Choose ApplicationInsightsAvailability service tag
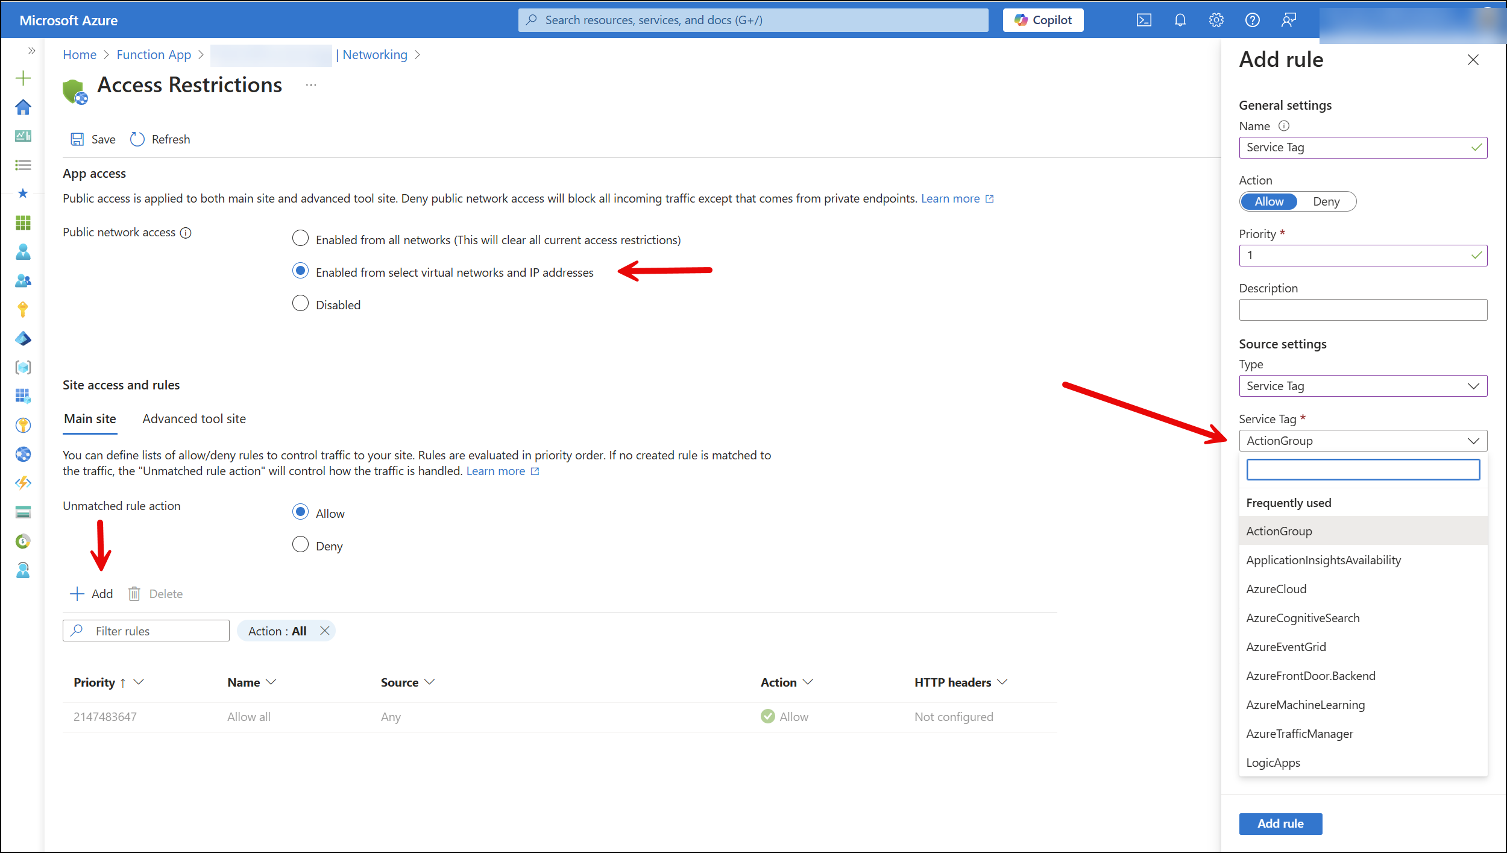This screenshot has height=853, width=1507. pos(1363,560)
